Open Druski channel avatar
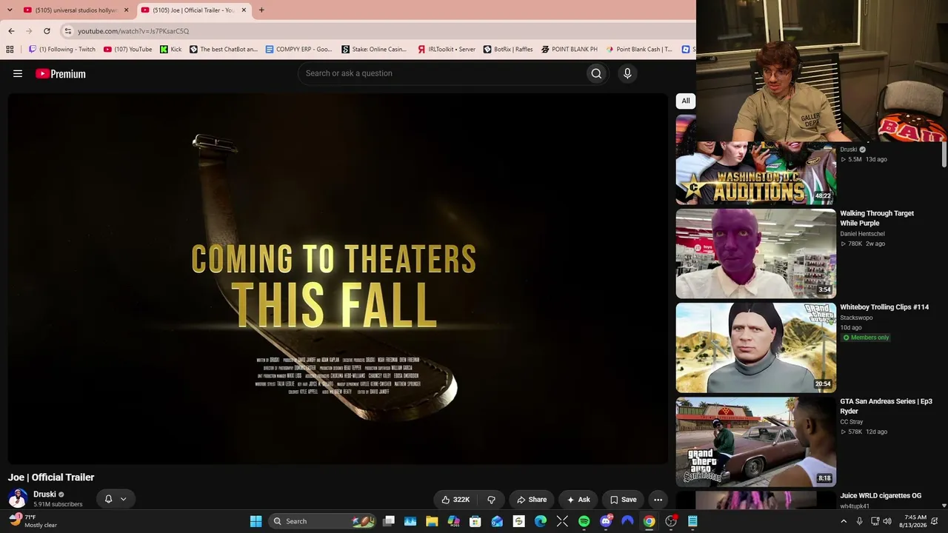This screenshot has width=948, height=533. [x=18, y=498]
